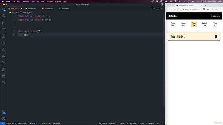Open the Terminal menu
Screen dimensions: 223x125
click(x=49, y=1)
